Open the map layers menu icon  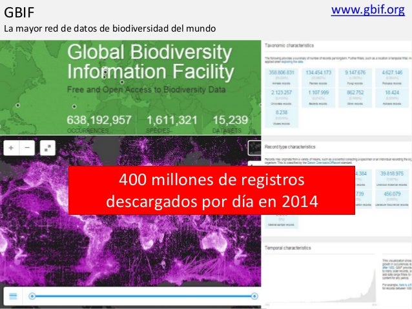(13, 296)
